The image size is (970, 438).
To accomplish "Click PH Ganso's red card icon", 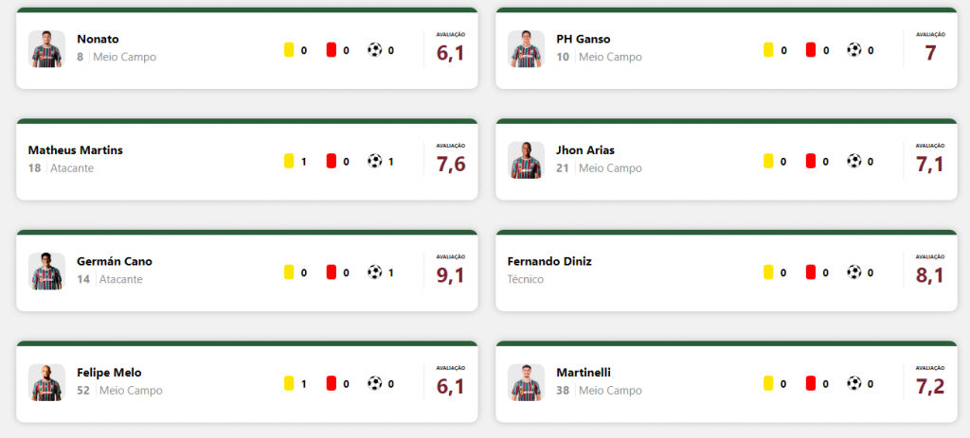I will [811, 50].
